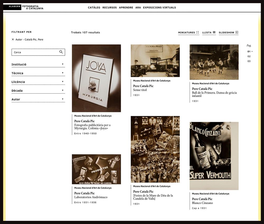Click the slideshow play icon
The height and width of the screenshot is (224, 264).
coord(237,32)
